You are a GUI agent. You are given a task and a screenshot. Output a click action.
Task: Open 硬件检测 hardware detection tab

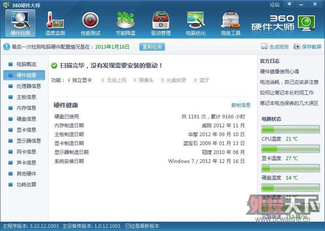click(20, 23)
